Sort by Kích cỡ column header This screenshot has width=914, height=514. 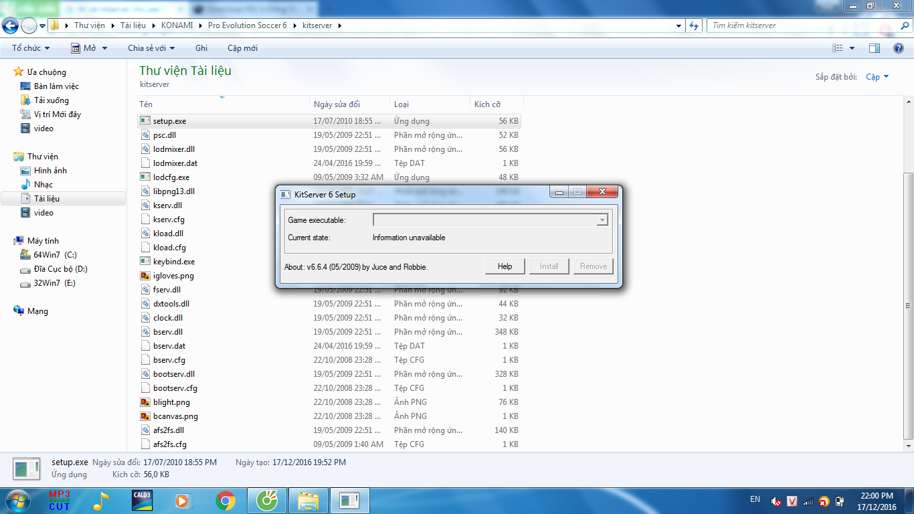496,104
